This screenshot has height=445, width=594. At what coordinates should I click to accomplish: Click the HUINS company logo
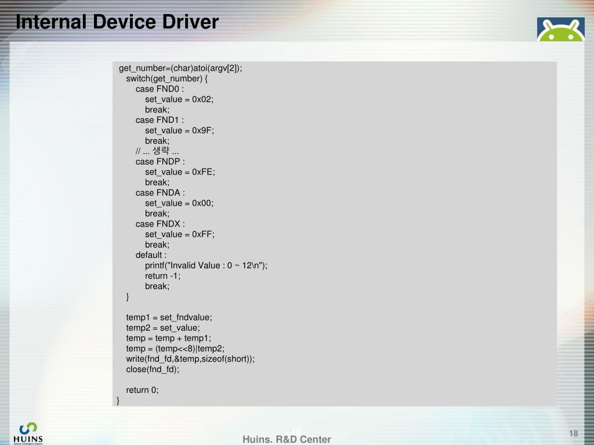pos(28,433)
